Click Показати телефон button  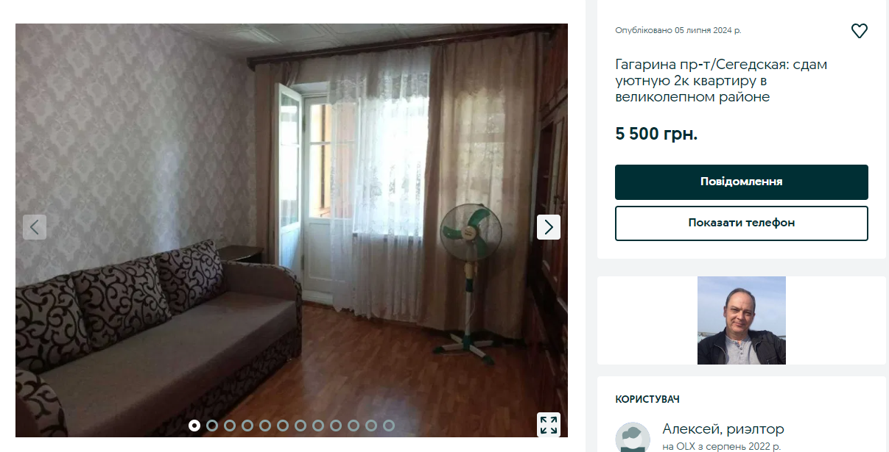click(x=742, y=223)
